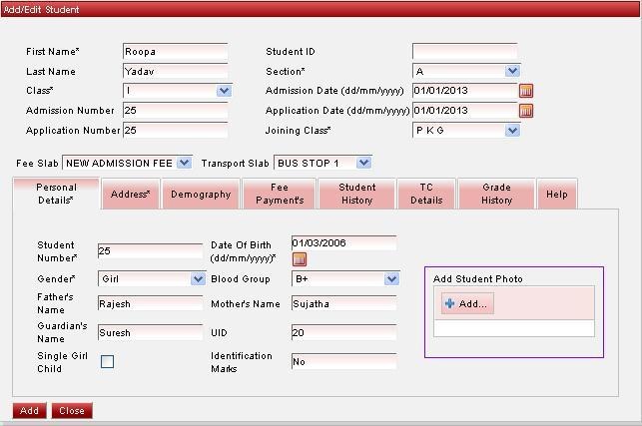Viewport: 642px width, 426px height.
Task: Open the Admission Date calendar picker
Action: 526,91
